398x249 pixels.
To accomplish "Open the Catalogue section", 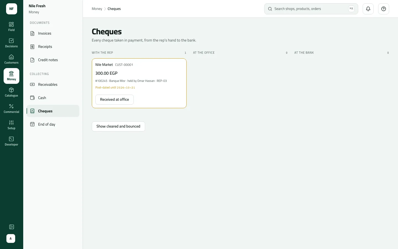I will click(x=11, y=92).
